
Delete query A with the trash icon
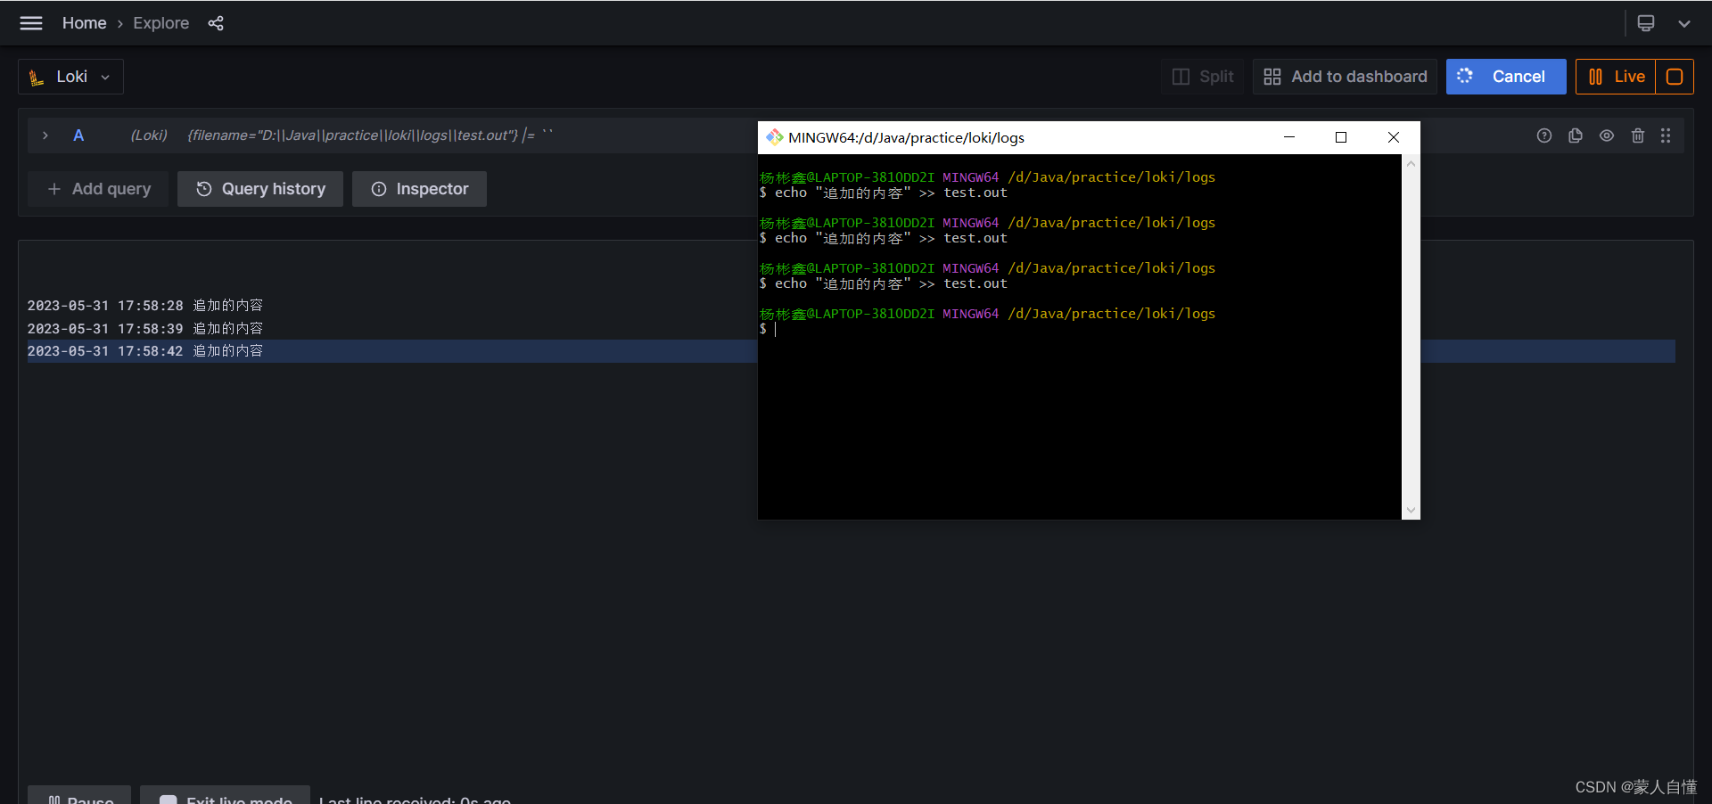1638,135
